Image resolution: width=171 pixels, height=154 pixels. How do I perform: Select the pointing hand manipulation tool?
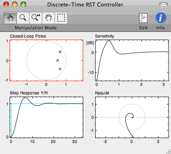coord(10,18)
